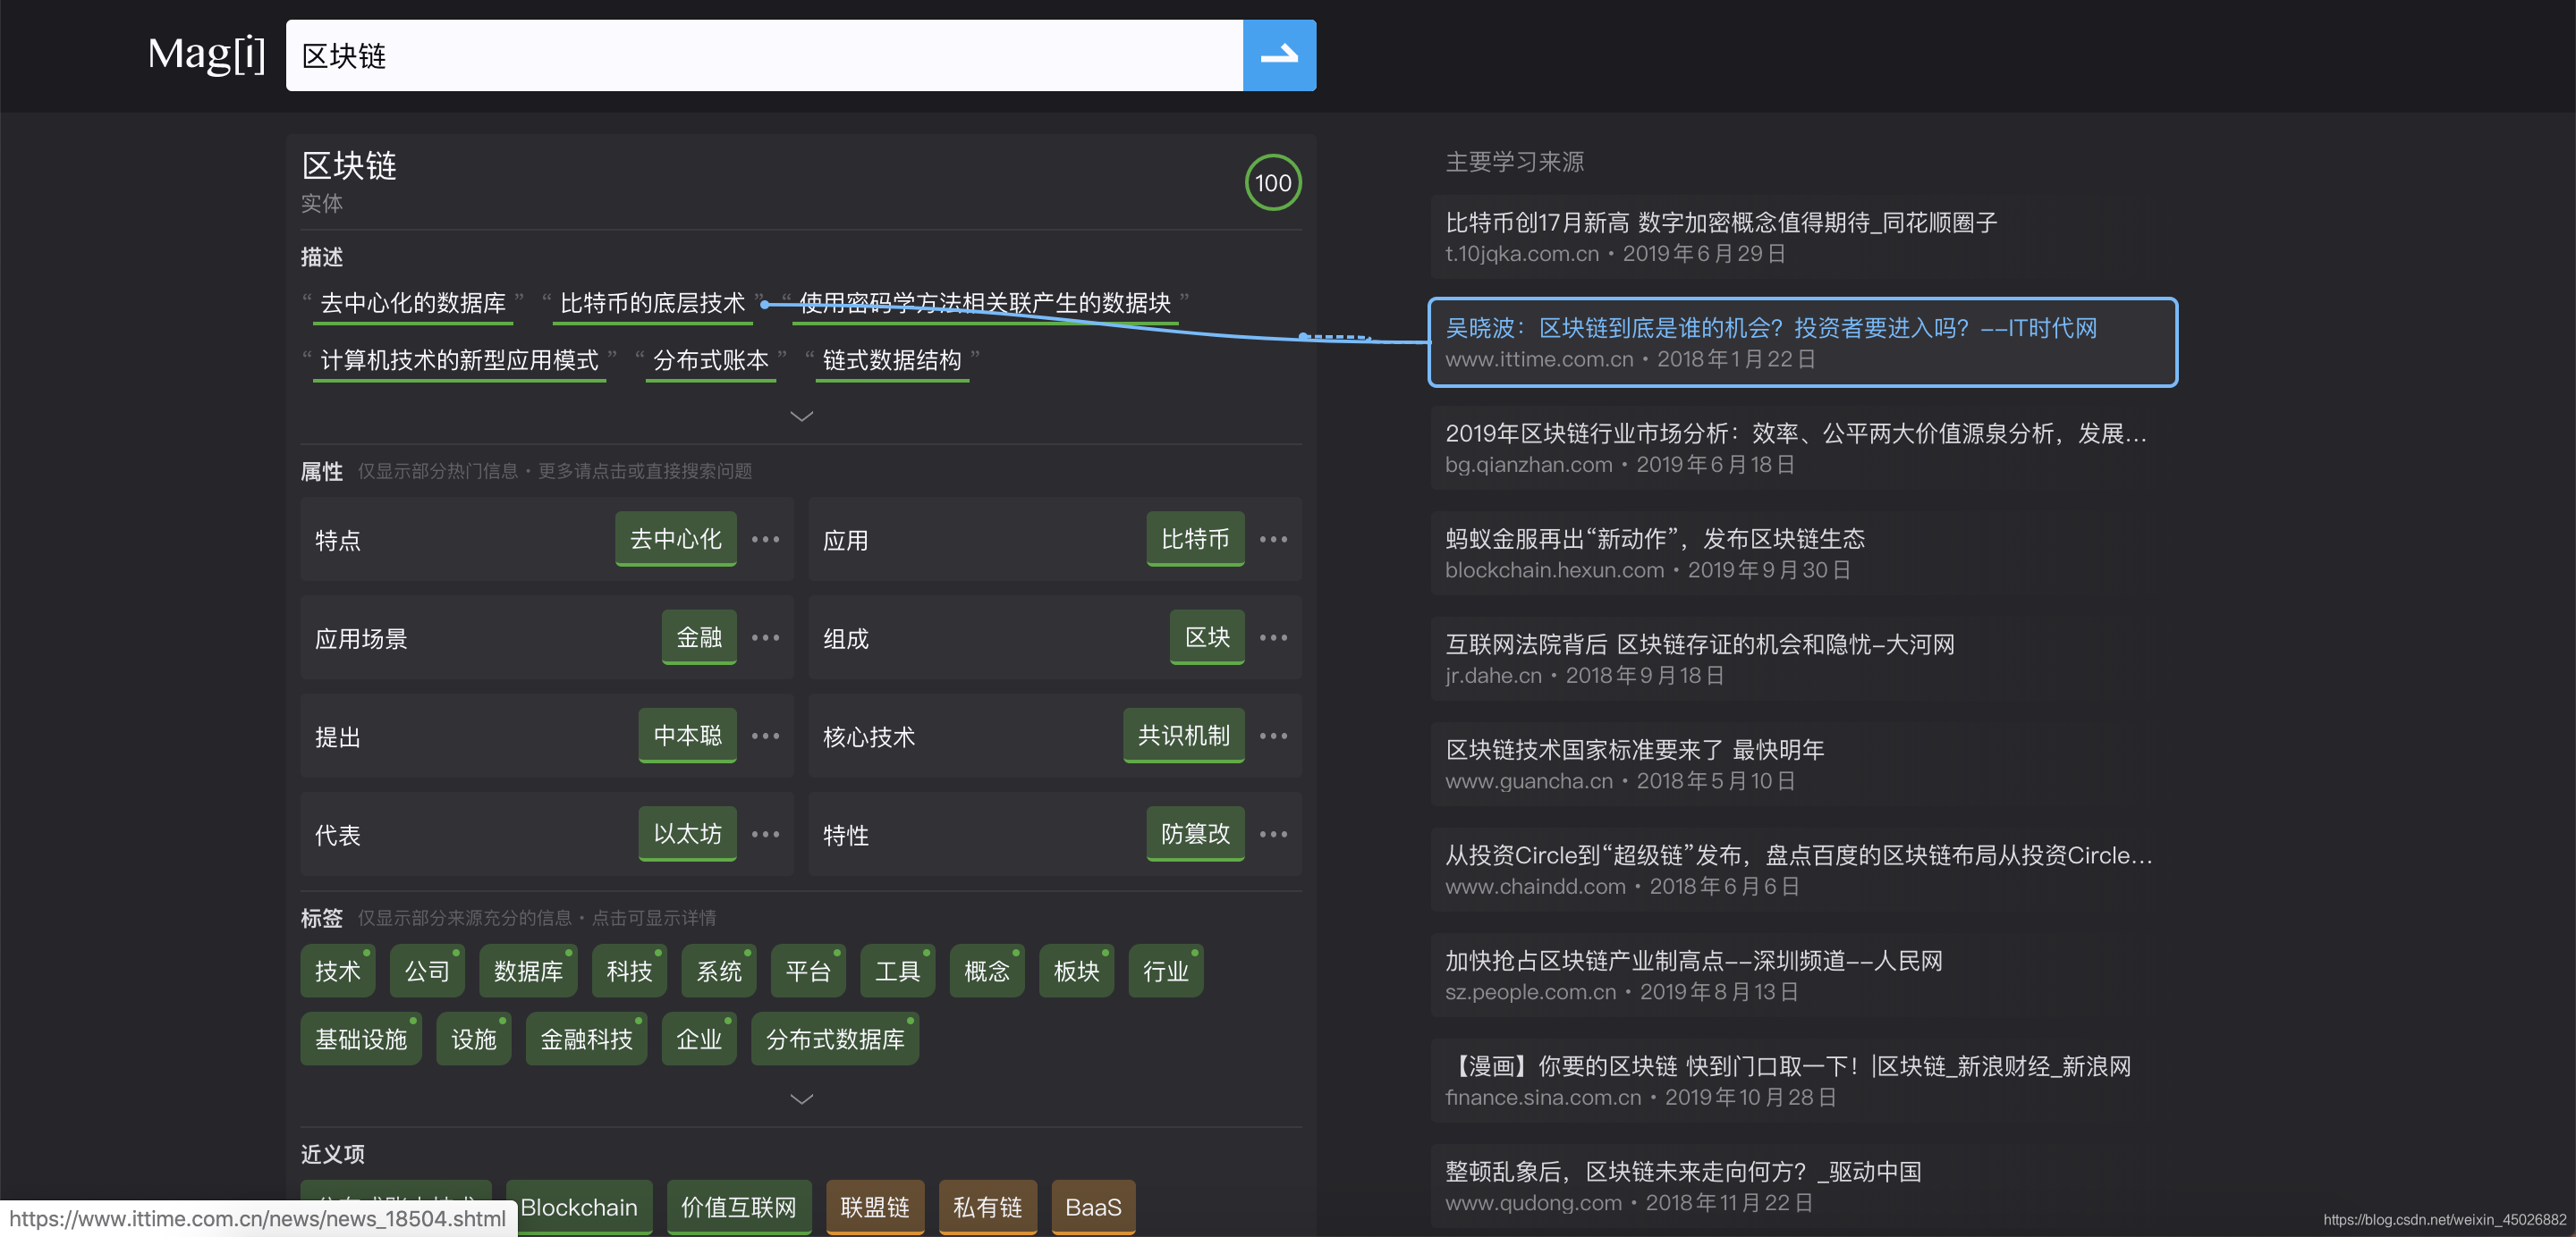Click the three dots beside 金融
Viewport: 2576px width, 1237px height.
coord(765,637)
